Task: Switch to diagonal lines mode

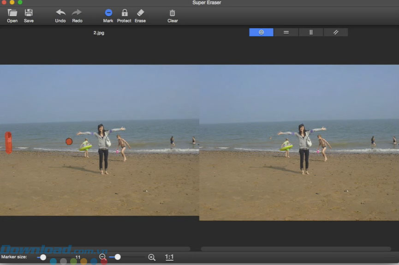Action: (x=336, y=32)
